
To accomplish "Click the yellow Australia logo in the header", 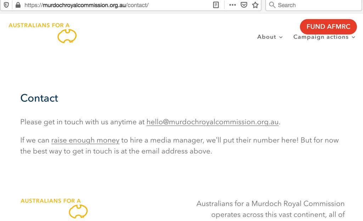I will (x=67, y=36).
